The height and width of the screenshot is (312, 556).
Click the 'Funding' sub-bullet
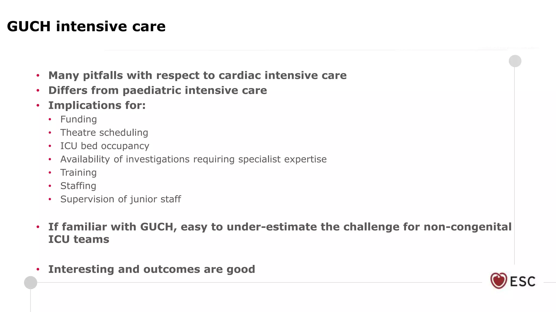78,119
